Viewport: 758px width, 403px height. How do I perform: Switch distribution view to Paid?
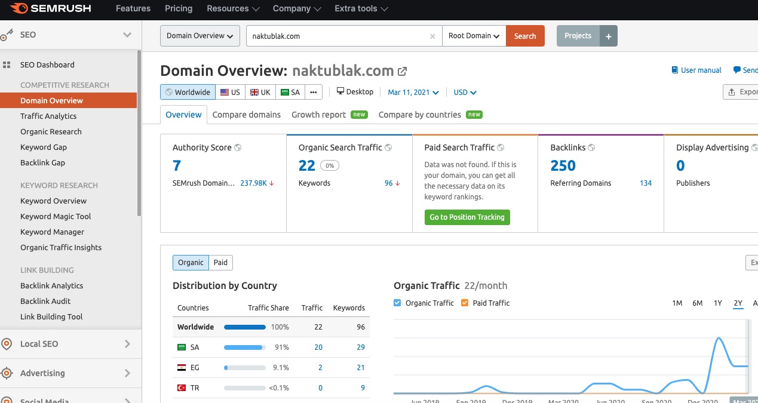tap(220, 263)
